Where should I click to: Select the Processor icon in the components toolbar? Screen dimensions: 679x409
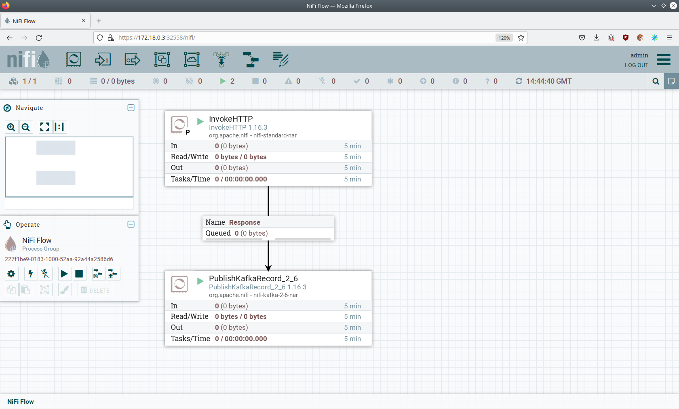pyautogui.click(x=74, y=59)
